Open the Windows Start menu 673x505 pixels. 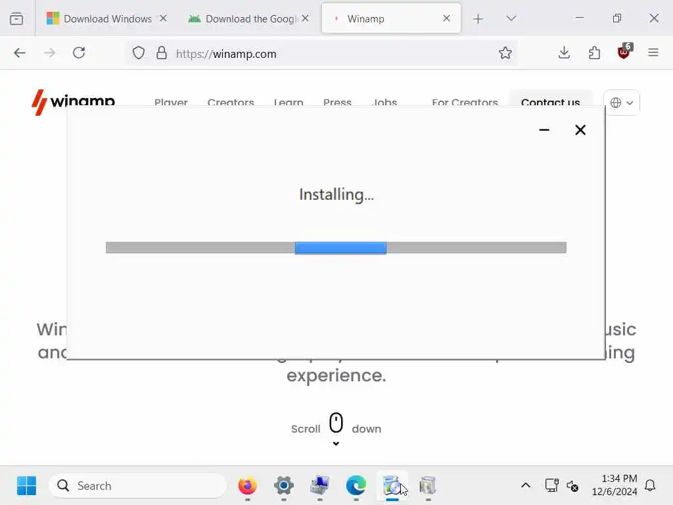pos(26,486)
